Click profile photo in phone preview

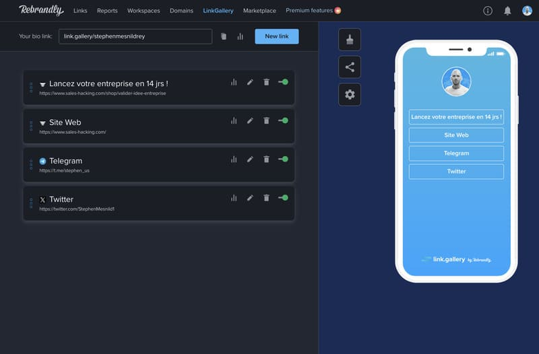click(x=456, y=81)
